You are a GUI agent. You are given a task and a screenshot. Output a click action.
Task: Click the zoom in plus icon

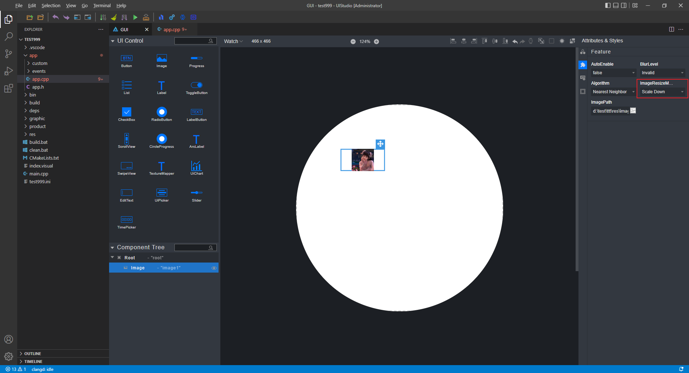pyautogui.click(x=376, y=42)
